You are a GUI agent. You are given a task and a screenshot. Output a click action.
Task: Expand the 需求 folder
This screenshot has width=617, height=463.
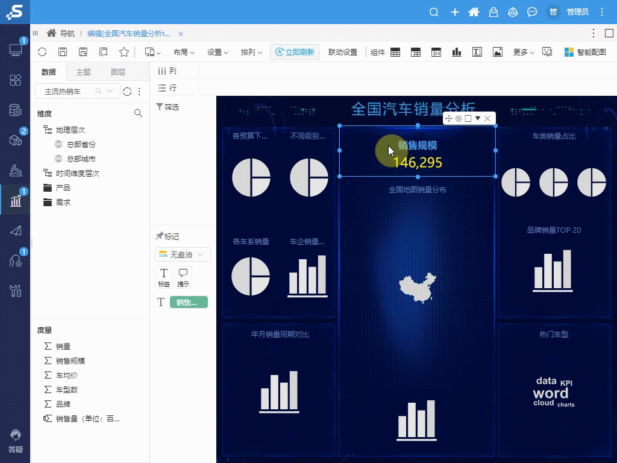(63, 203)
